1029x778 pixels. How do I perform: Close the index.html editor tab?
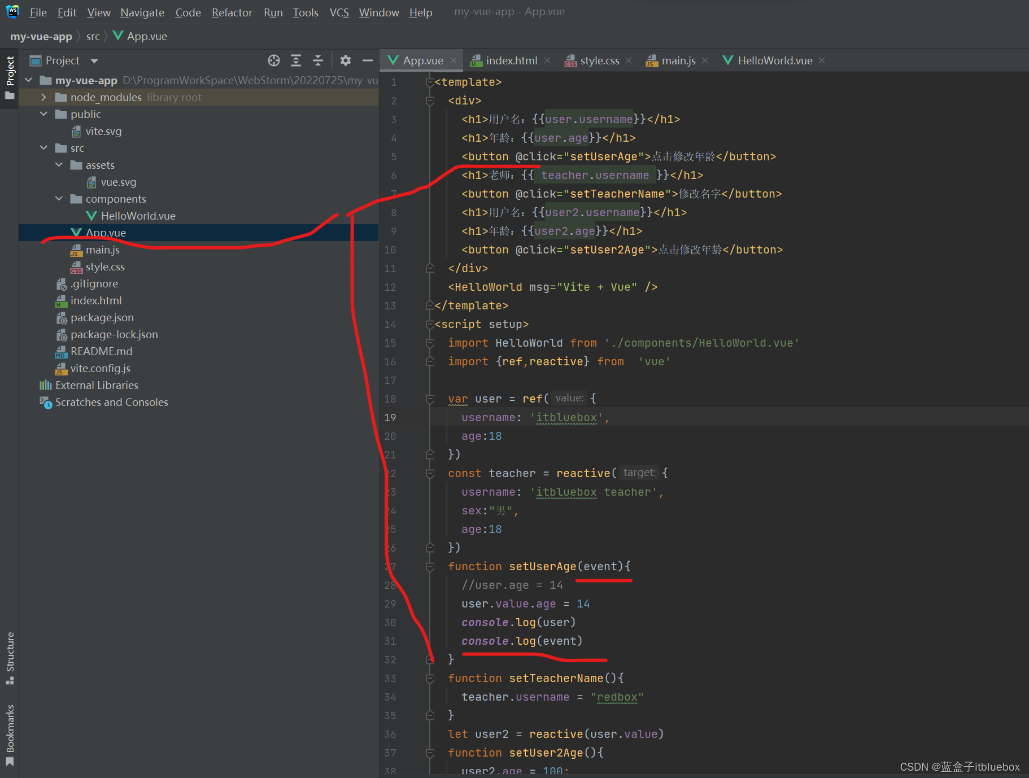(x=547, y=60)
